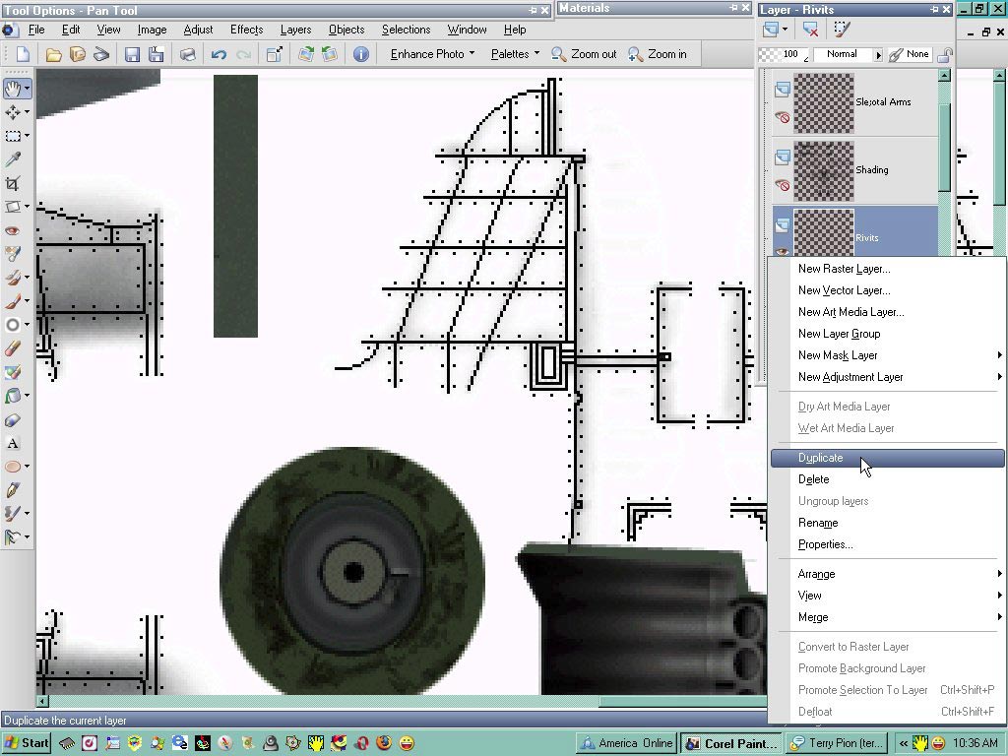The width and height of the screenshot is (1008, 756).
Task: Click the Windows Start button
Action: [x=27, y=743]
